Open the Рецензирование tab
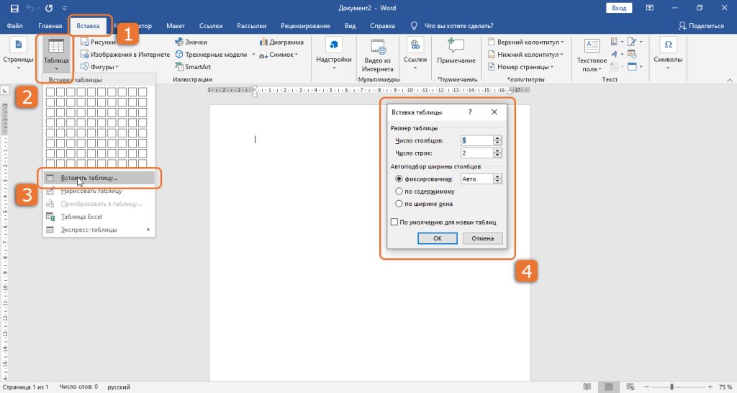This screenshot has width=737, height=393. pyautogui.click(x=305, y=26)
